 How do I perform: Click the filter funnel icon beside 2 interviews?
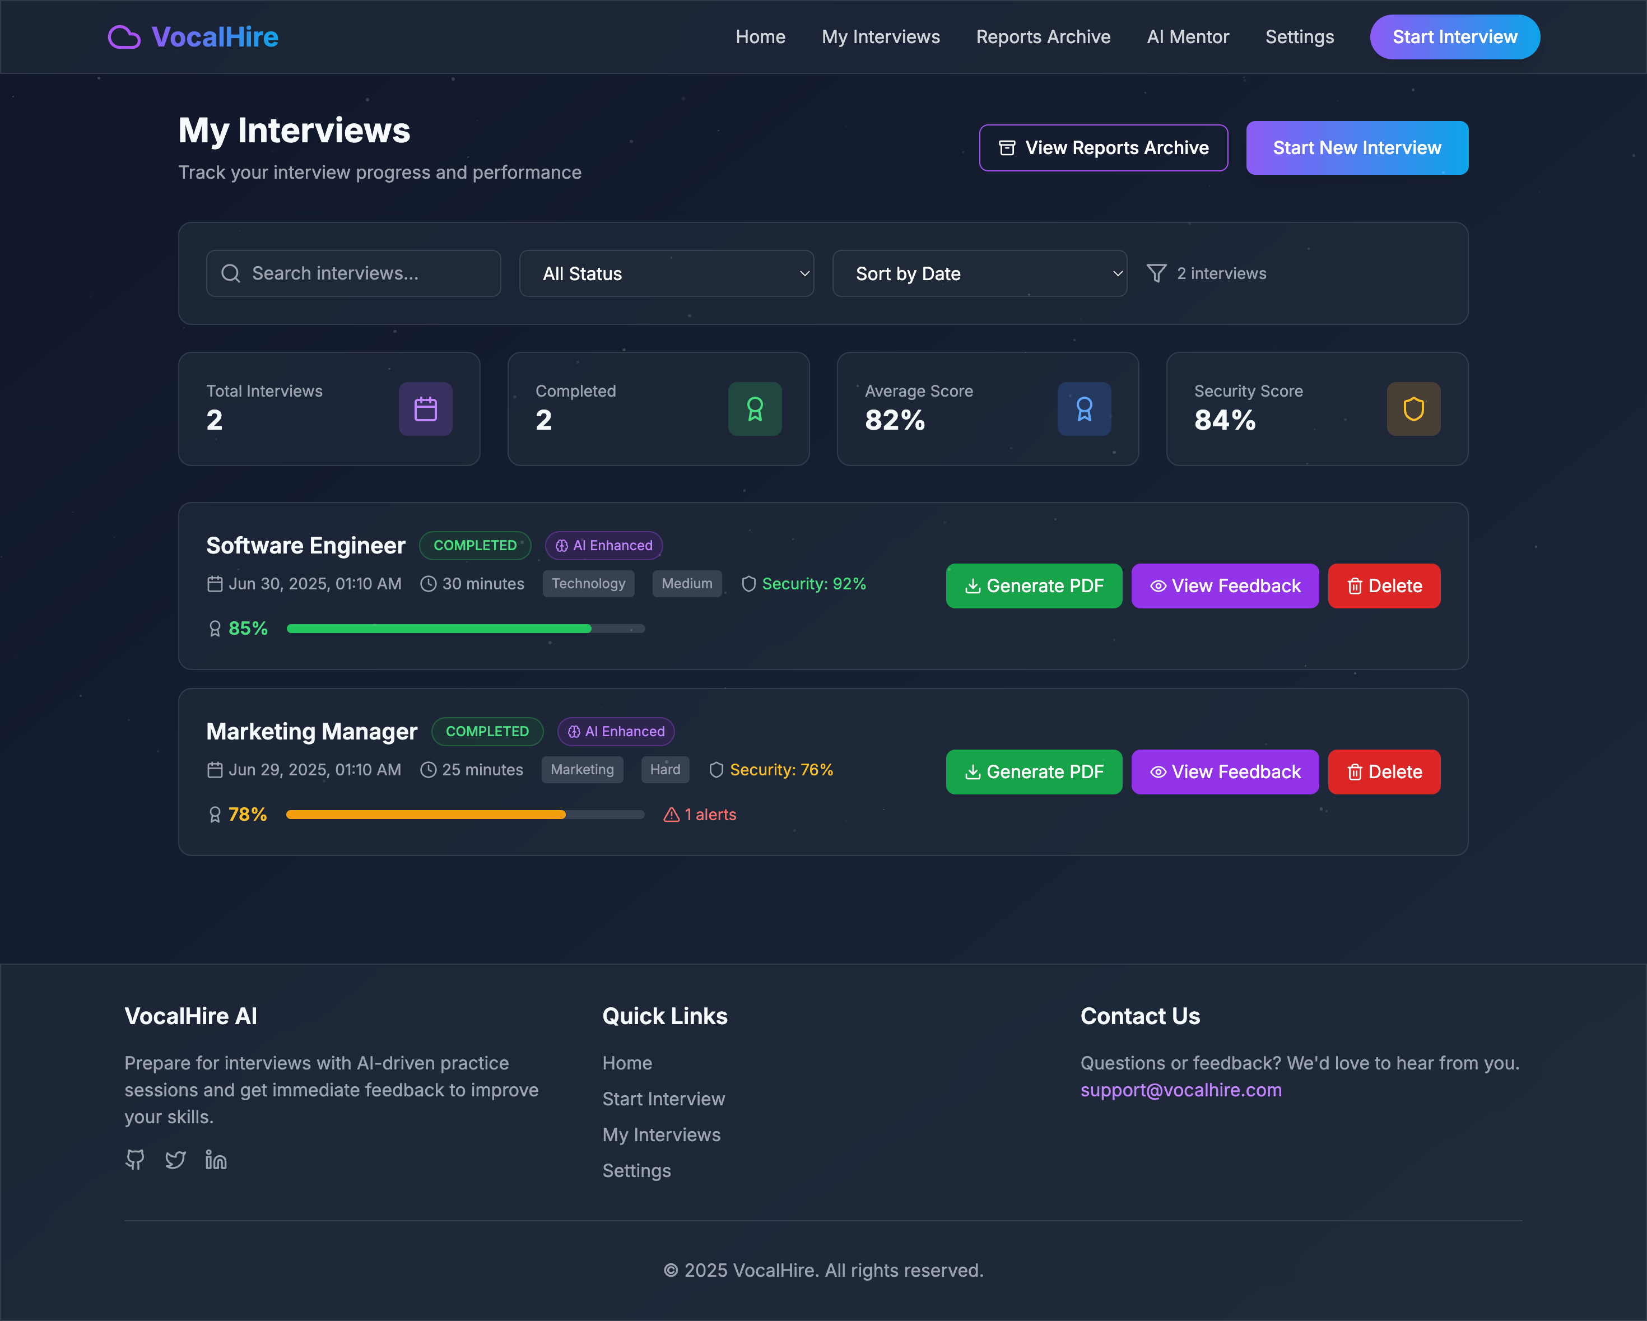click(1157, 273)
